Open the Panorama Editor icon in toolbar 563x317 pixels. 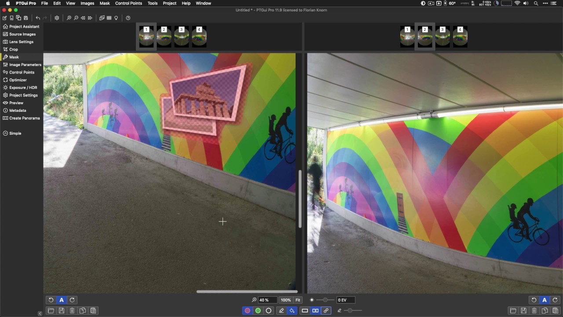tap(102, 18)
